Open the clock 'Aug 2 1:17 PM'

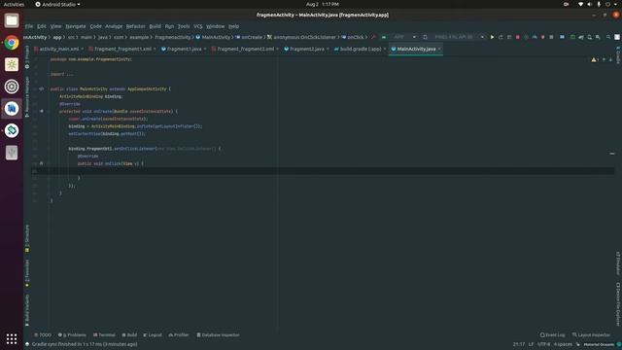coord(322,4)
